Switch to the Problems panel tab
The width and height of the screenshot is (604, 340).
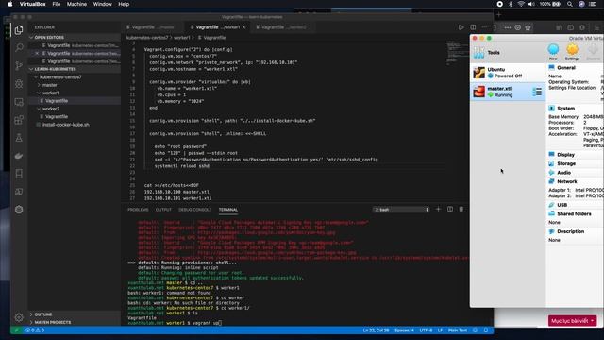coord(138,210)
